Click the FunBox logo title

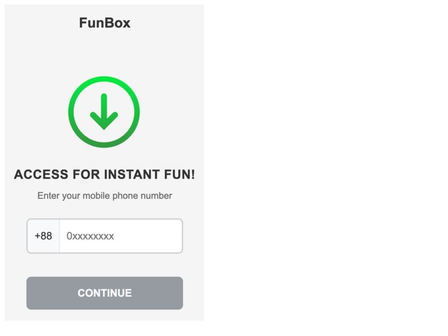105,23
